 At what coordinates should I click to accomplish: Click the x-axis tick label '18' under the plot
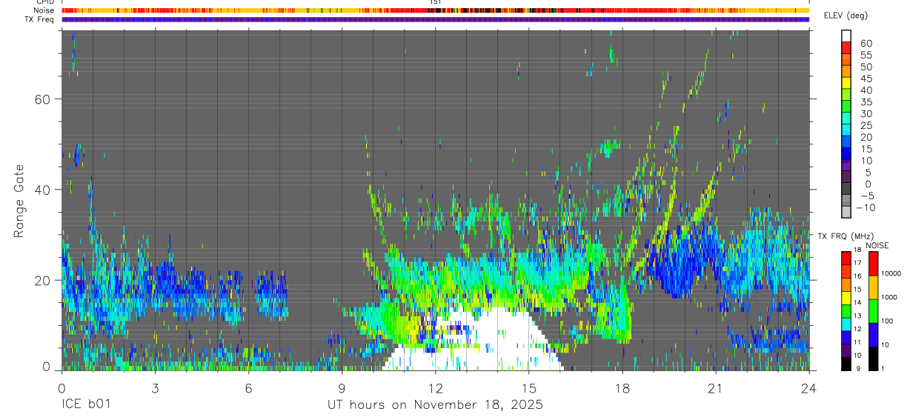click(x=622, y=388)
